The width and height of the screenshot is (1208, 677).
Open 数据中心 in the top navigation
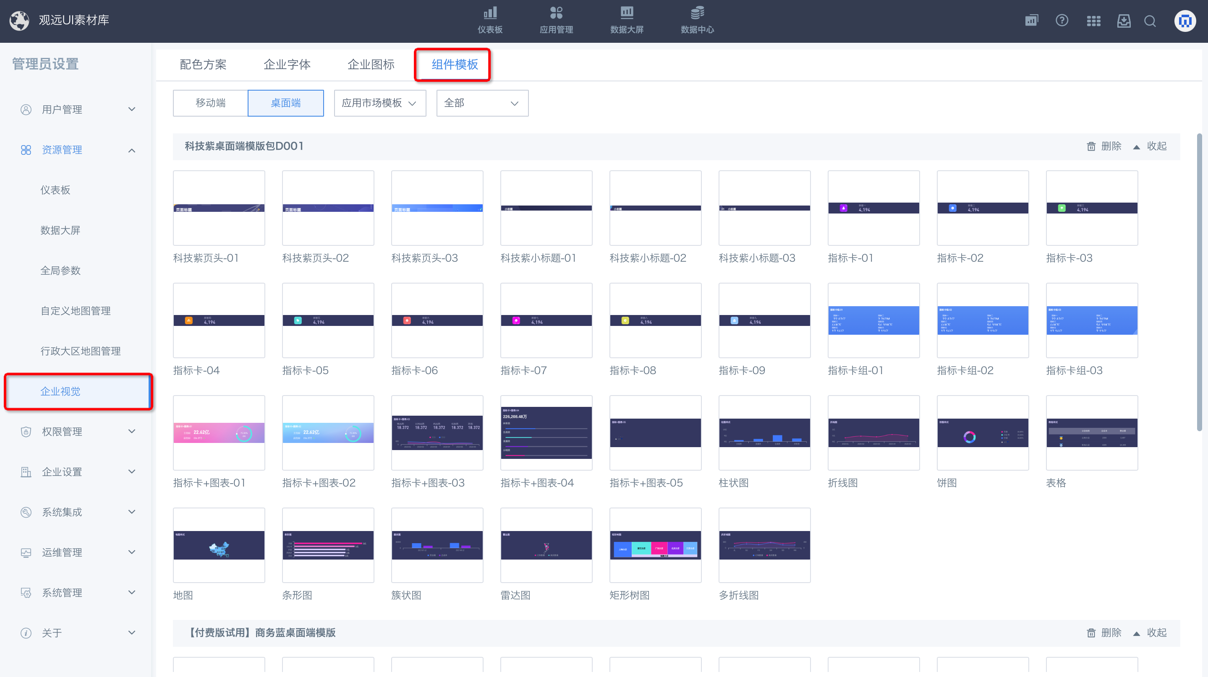tap(697, 21)
